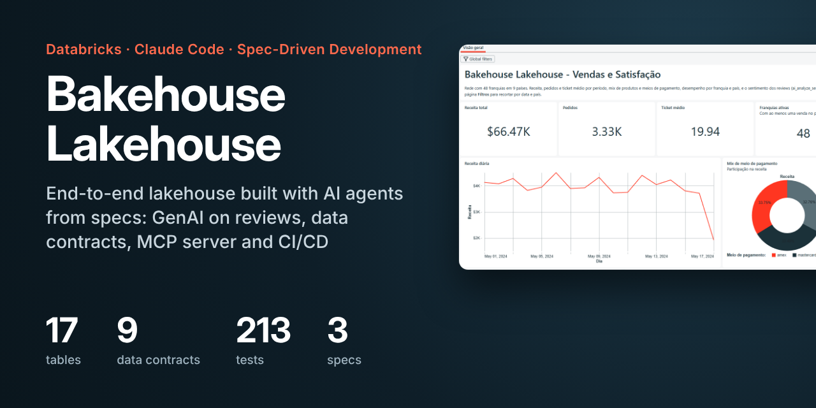Click the Franquias ativas 48 value
Viewport: 816px width, 408px height.
[x=803, y=133]
